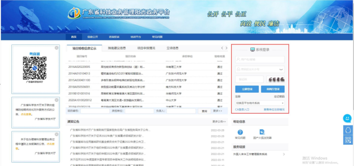Open the CA登录入口 link
The height and width of the screenshot is (166, 354).
point(242,109)
